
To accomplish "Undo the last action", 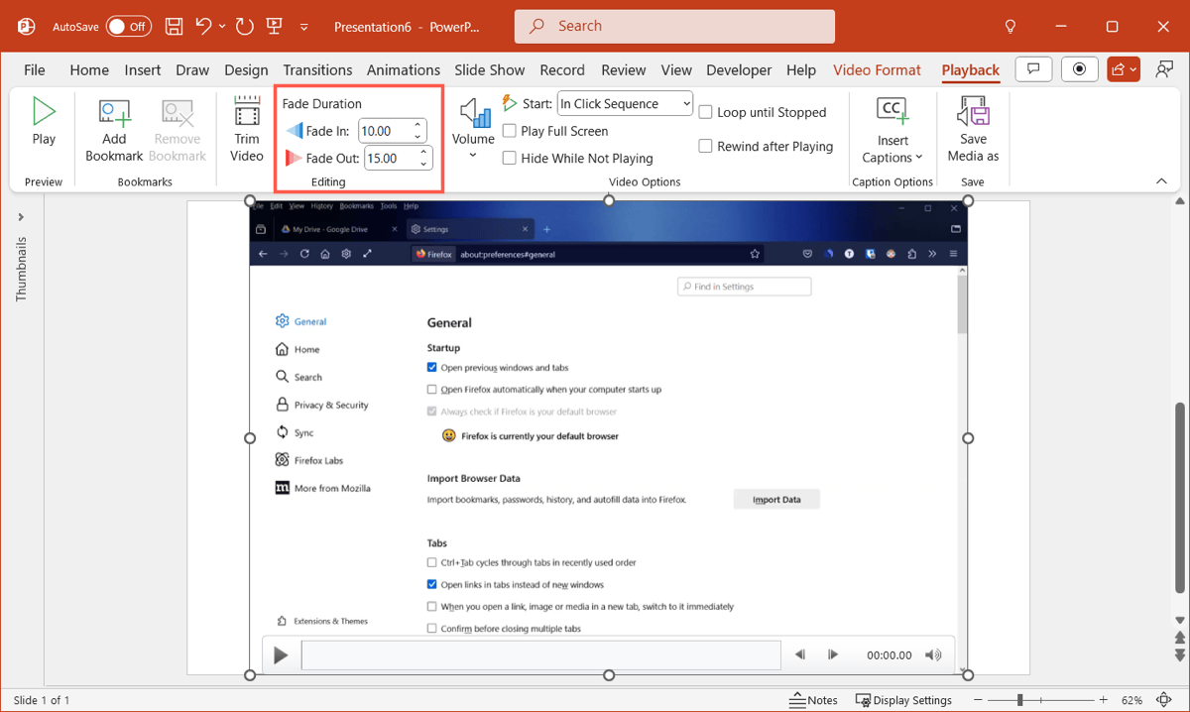I will (x=204, y=27).
